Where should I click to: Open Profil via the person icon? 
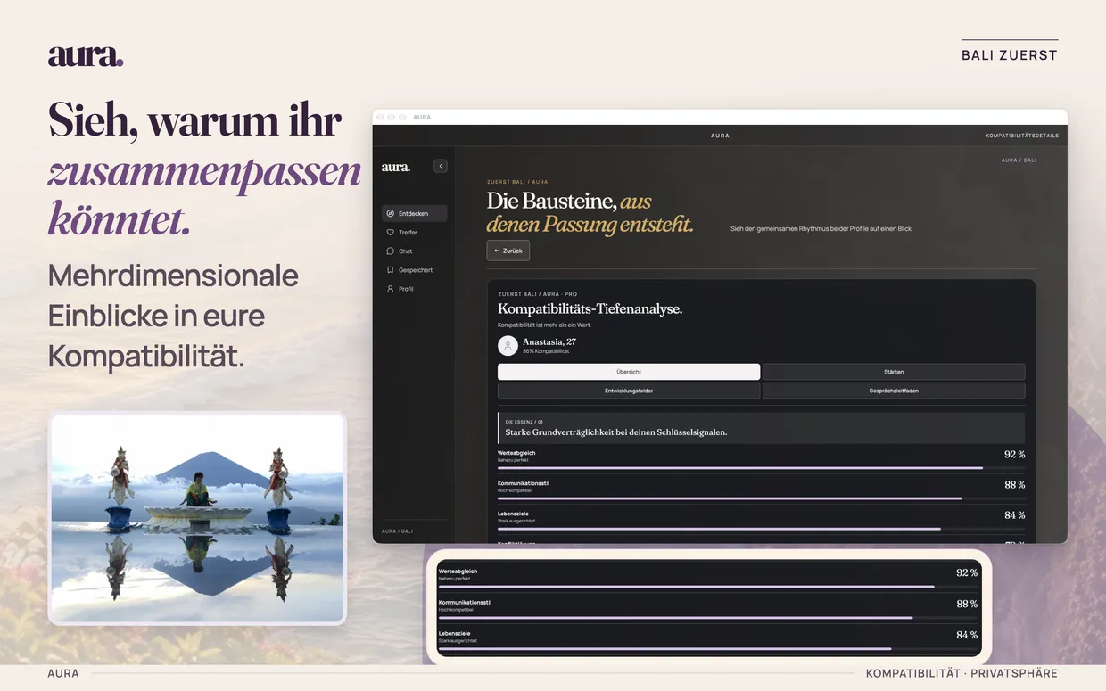click(x=391, y=289)
